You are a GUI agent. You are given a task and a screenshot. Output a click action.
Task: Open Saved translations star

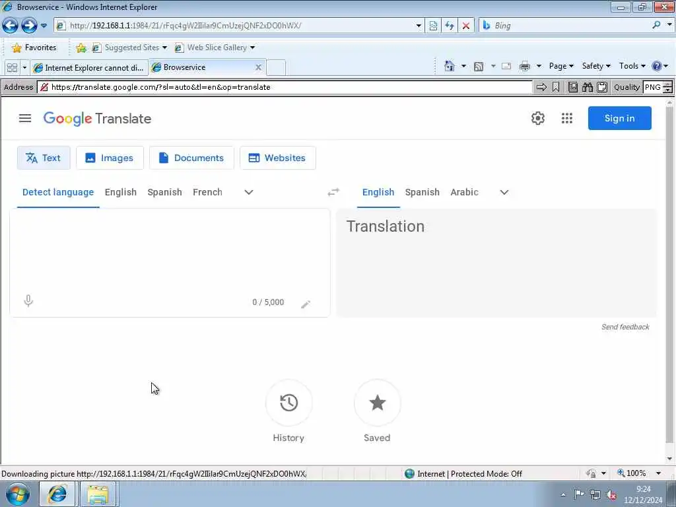377,403
